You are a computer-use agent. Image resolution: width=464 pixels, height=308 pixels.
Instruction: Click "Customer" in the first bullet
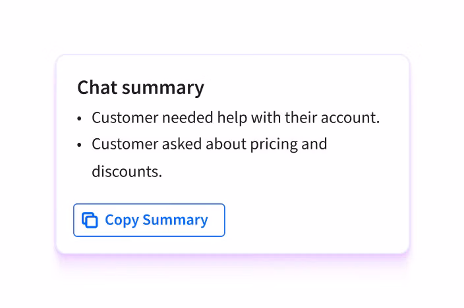pyautogui.click(x=125, y=118)
